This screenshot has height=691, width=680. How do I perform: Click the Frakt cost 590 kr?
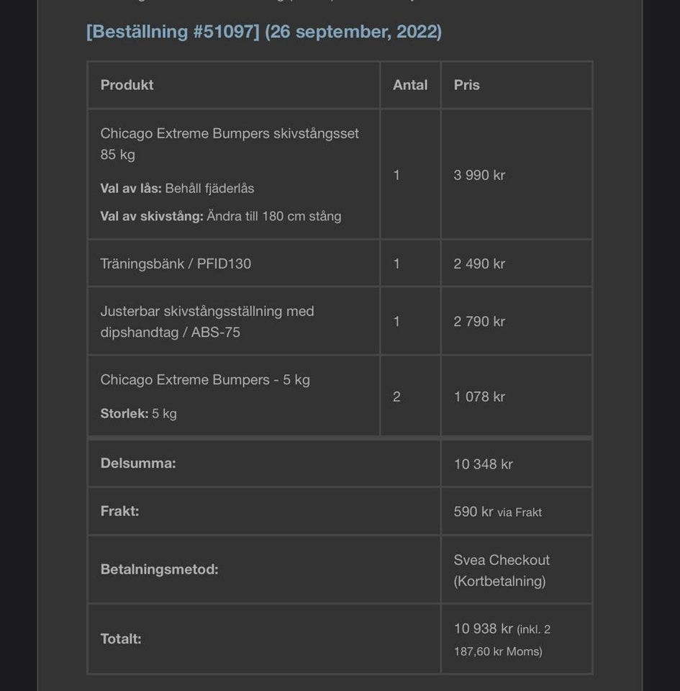tap(473, 512)
